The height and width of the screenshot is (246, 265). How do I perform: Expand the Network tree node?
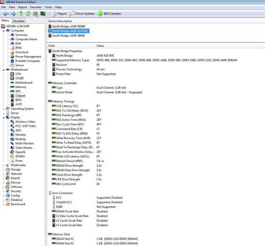pos(3,174)
